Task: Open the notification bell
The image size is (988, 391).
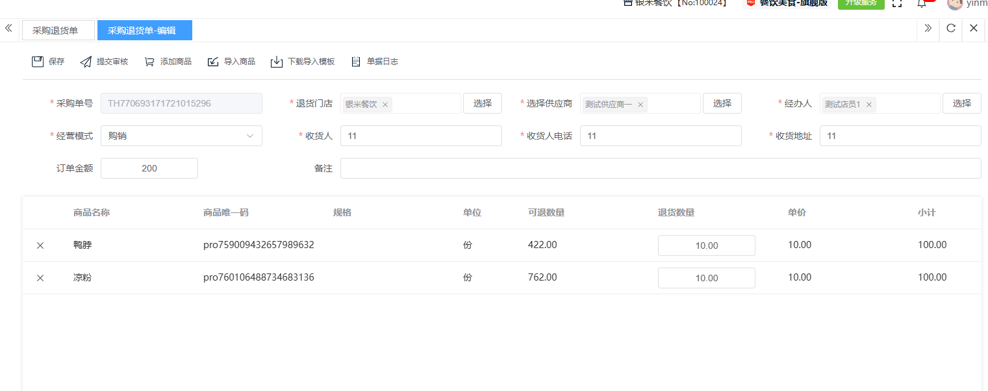Action: 921,3
